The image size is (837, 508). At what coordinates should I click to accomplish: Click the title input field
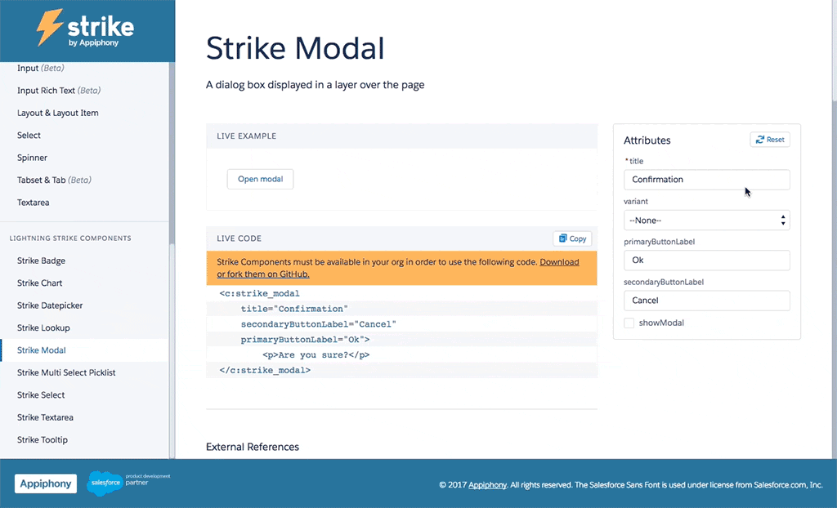pos(707,180)
